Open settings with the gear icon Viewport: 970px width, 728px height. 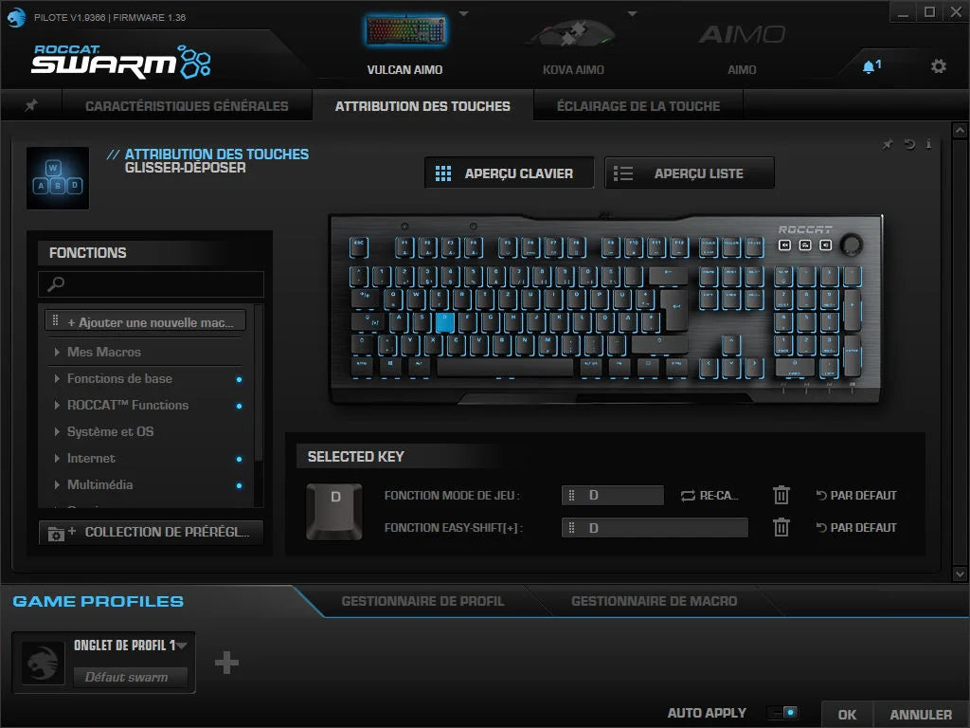pyautogui.click(x=938, y=66)
